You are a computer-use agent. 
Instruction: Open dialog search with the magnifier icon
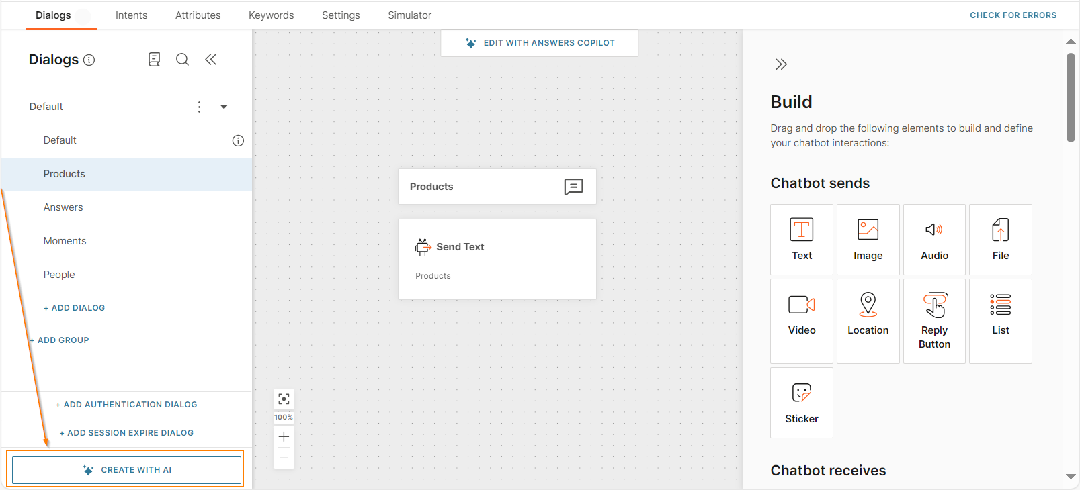[182, 60]
